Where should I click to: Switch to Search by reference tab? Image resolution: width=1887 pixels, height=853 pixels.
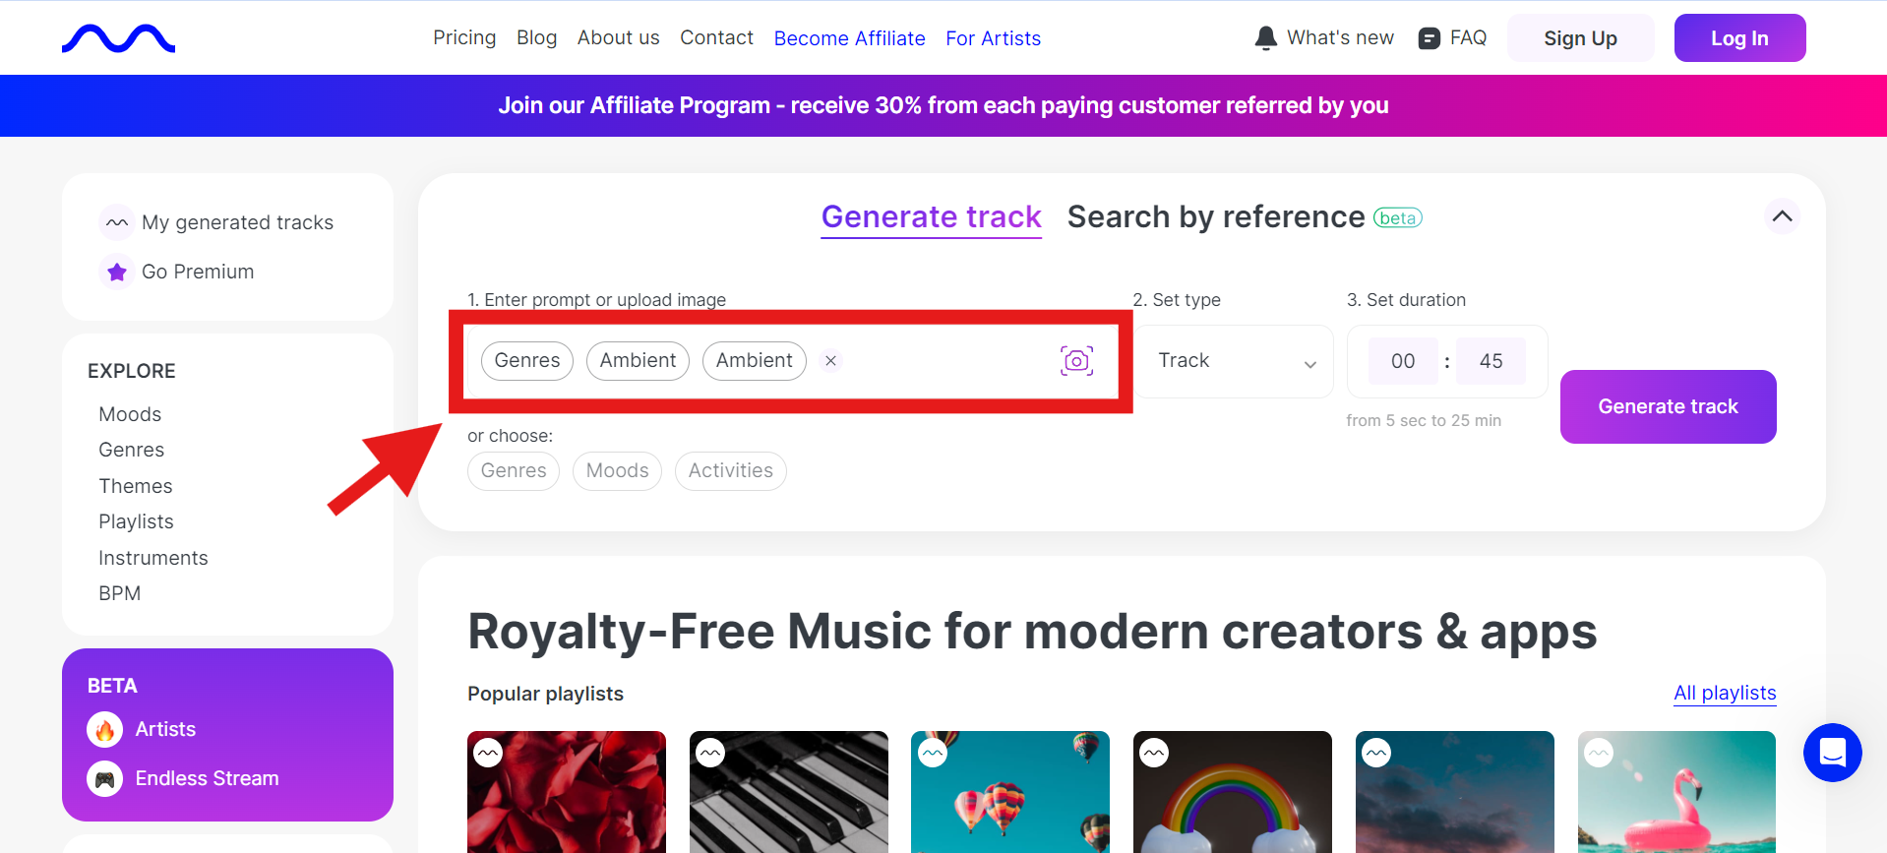point(1216,217)
